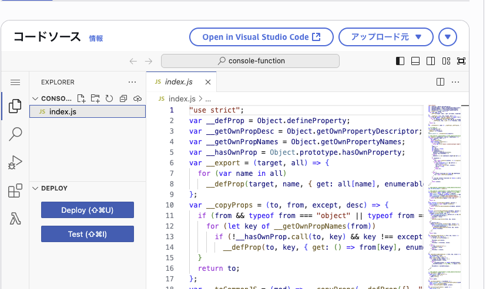Viewport: 493px width, 289px height.
Task: Toggle full screen editor icon
Action: [x=461, y=61]
